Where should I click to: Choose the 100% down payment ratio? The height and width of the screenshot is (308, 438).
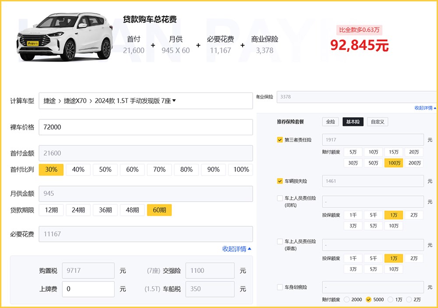coord(241,170)
